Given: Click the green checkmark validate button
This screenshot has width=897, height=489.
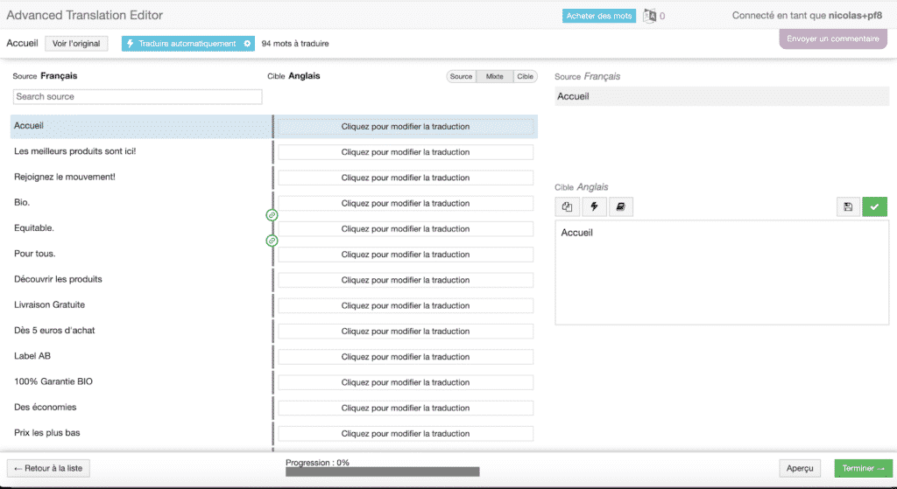Looking at the screenshot, I should [x=874, y=207].
